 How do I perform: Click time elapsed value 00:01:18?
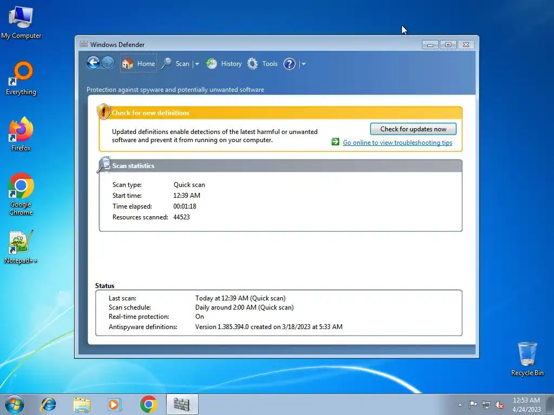tap(184, 206)
